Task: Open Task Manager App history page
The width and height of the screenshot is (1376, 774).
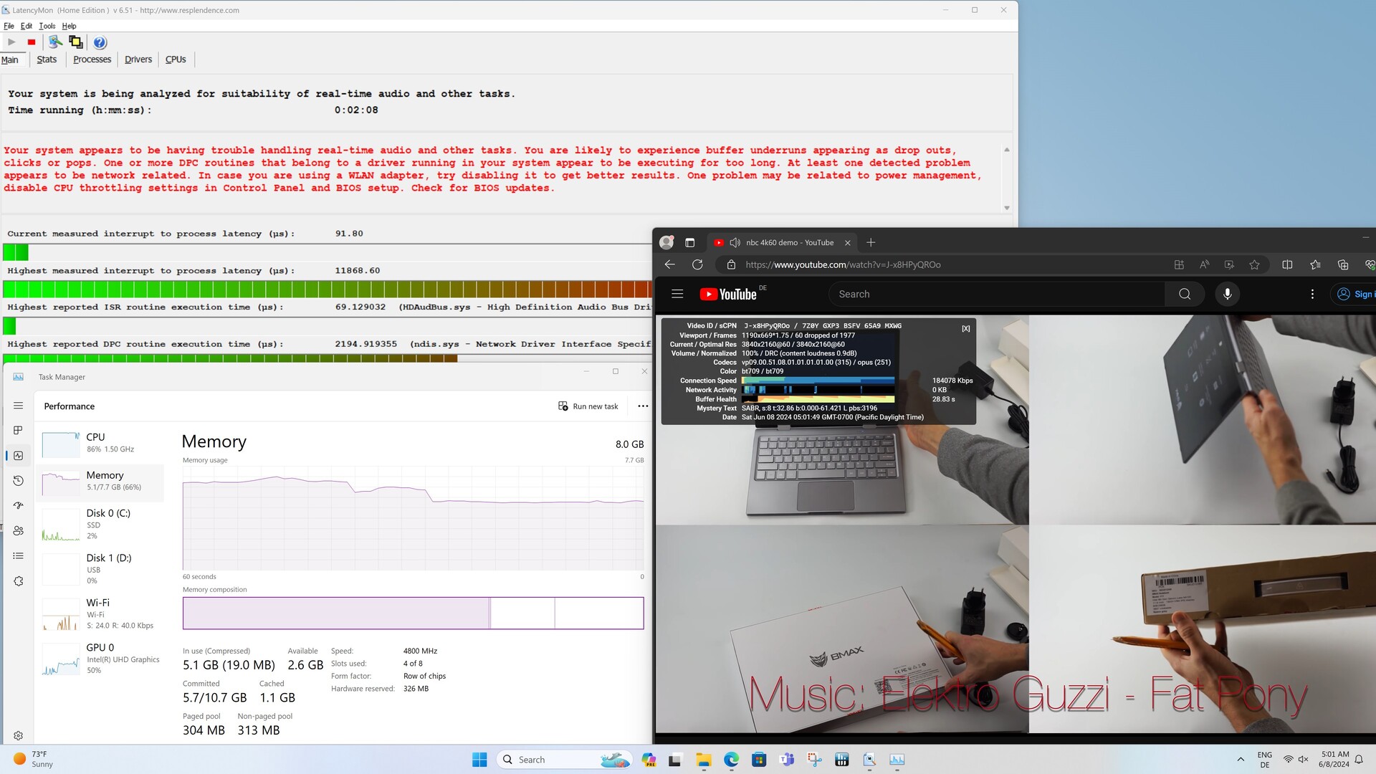Action: pyautogui.click(x=19, y=480)
